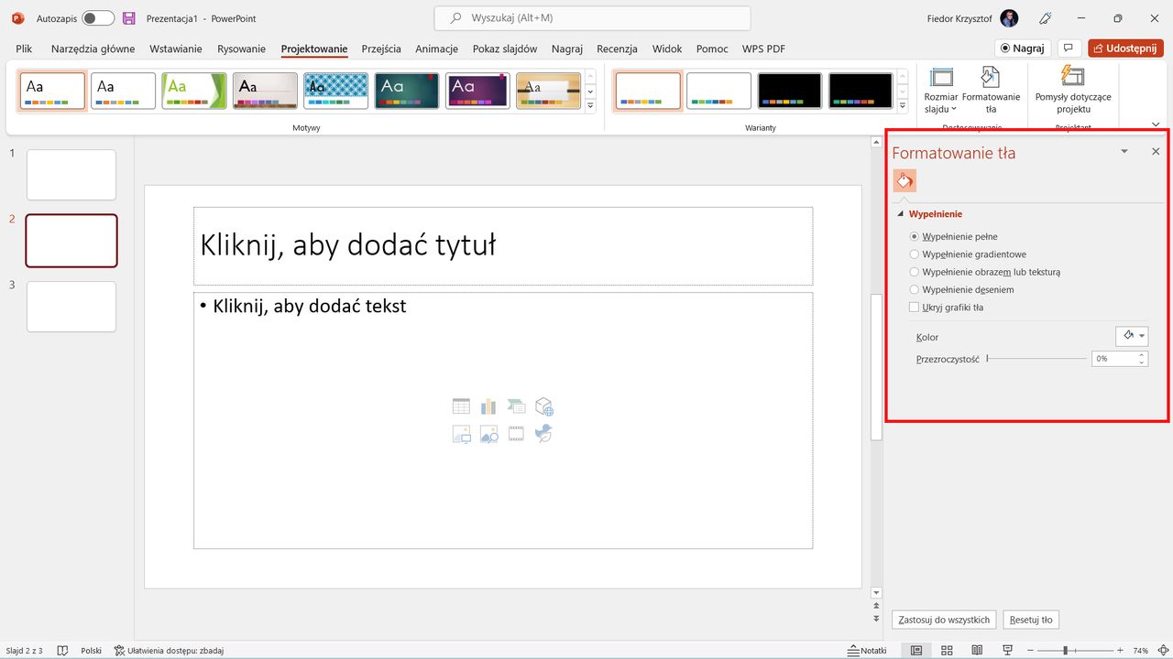Collapse the Wypełnienie section
The height and width of the screenshot is (659, 1173).
click(x=900, y=213)
